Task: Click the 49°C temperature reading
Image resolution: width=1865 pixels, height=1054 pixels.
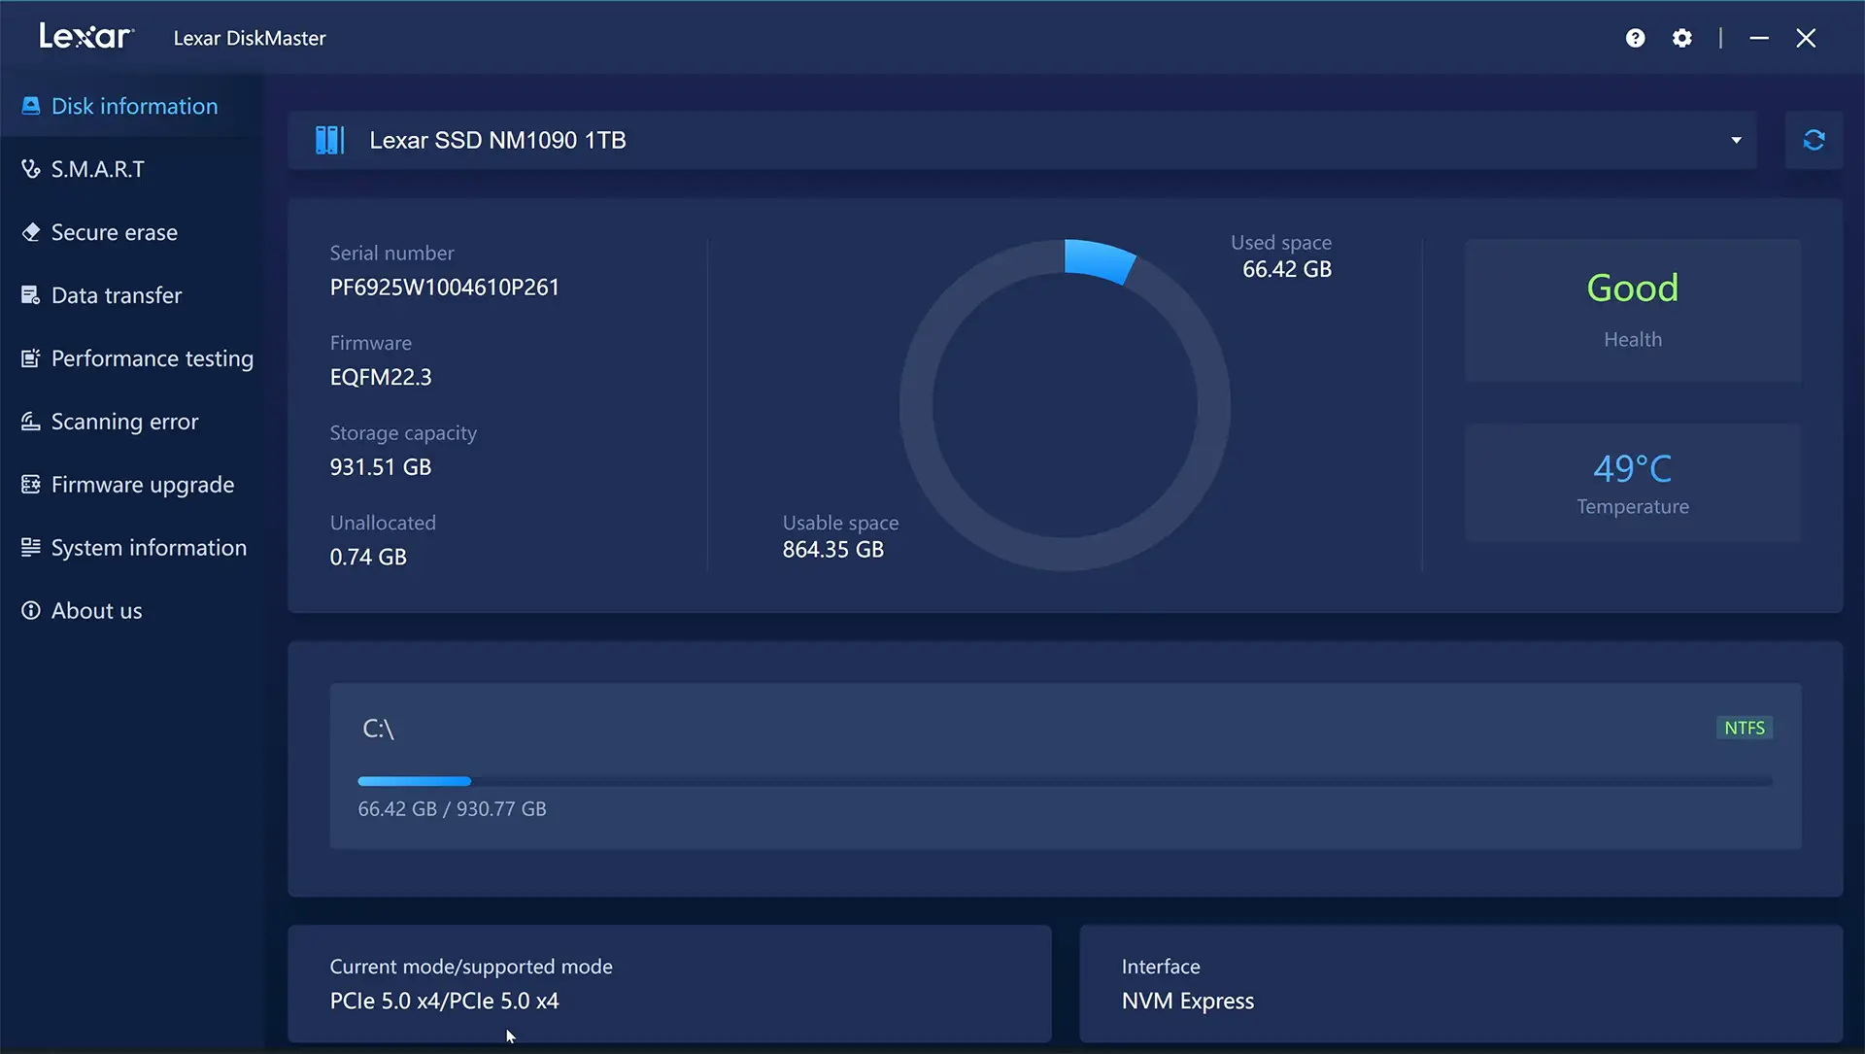Action: tap(1633, 468)
